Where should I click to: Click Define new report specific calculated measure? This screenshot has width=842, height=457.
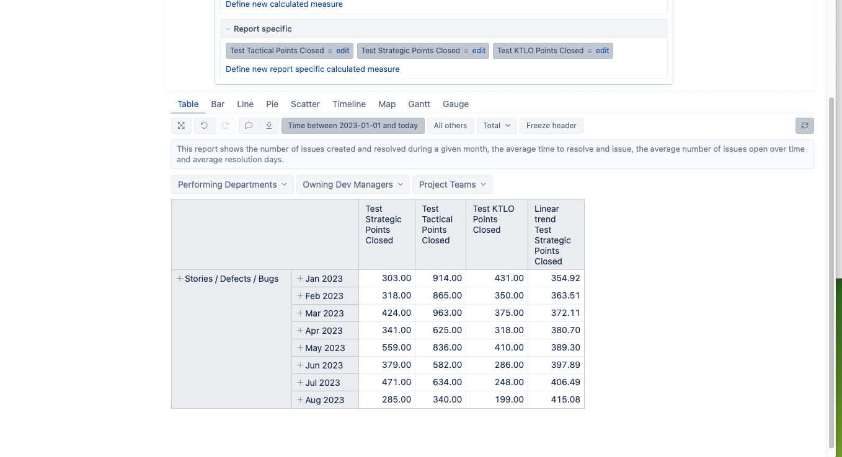pos(312,69)
